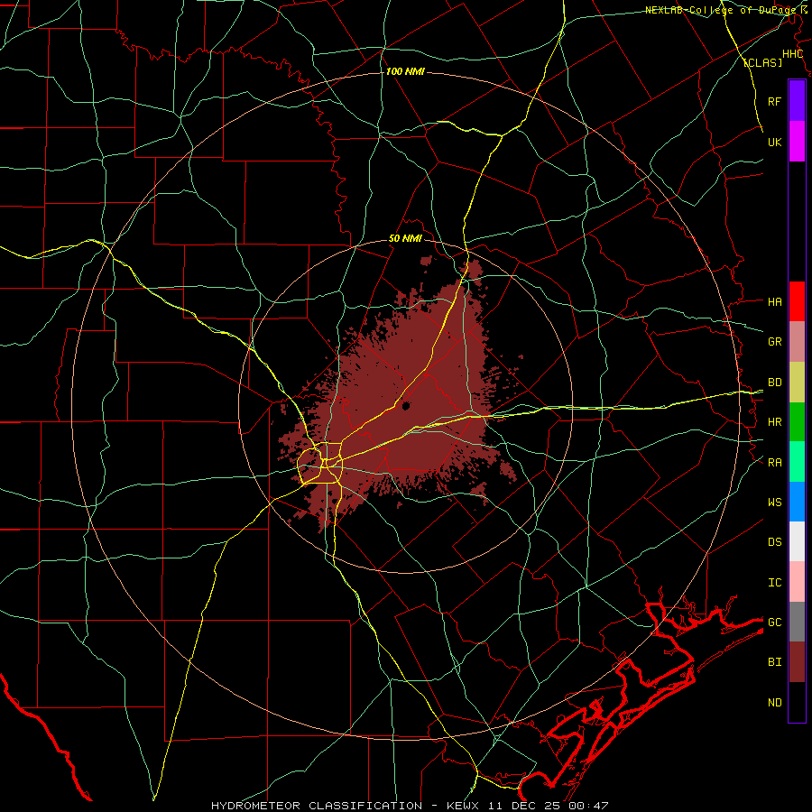Click the HR green legend swatch
Viewport: 812px width, 812px height.
click(x=797, y=422)
